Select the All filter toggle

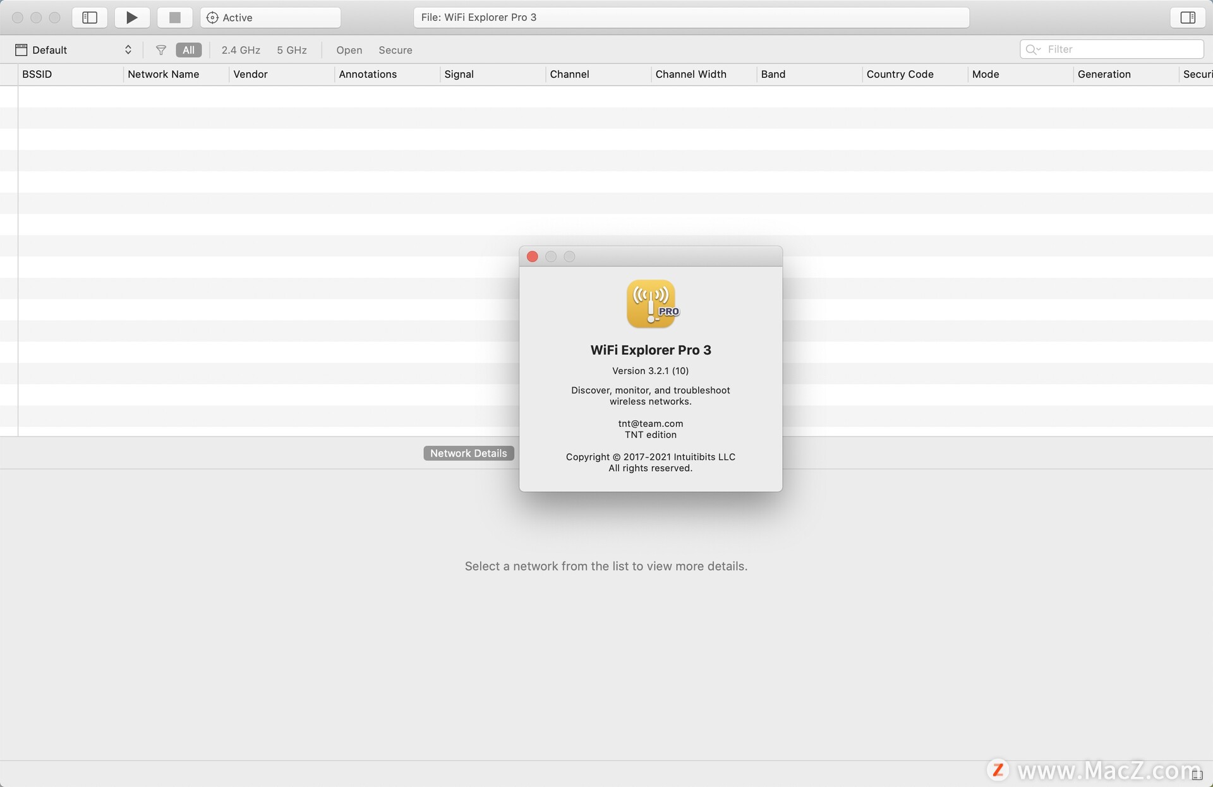click(188, 50)
